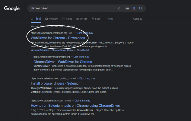The image size is (191, 121).
Task: Switch to the Video tab
Action: 68,19
